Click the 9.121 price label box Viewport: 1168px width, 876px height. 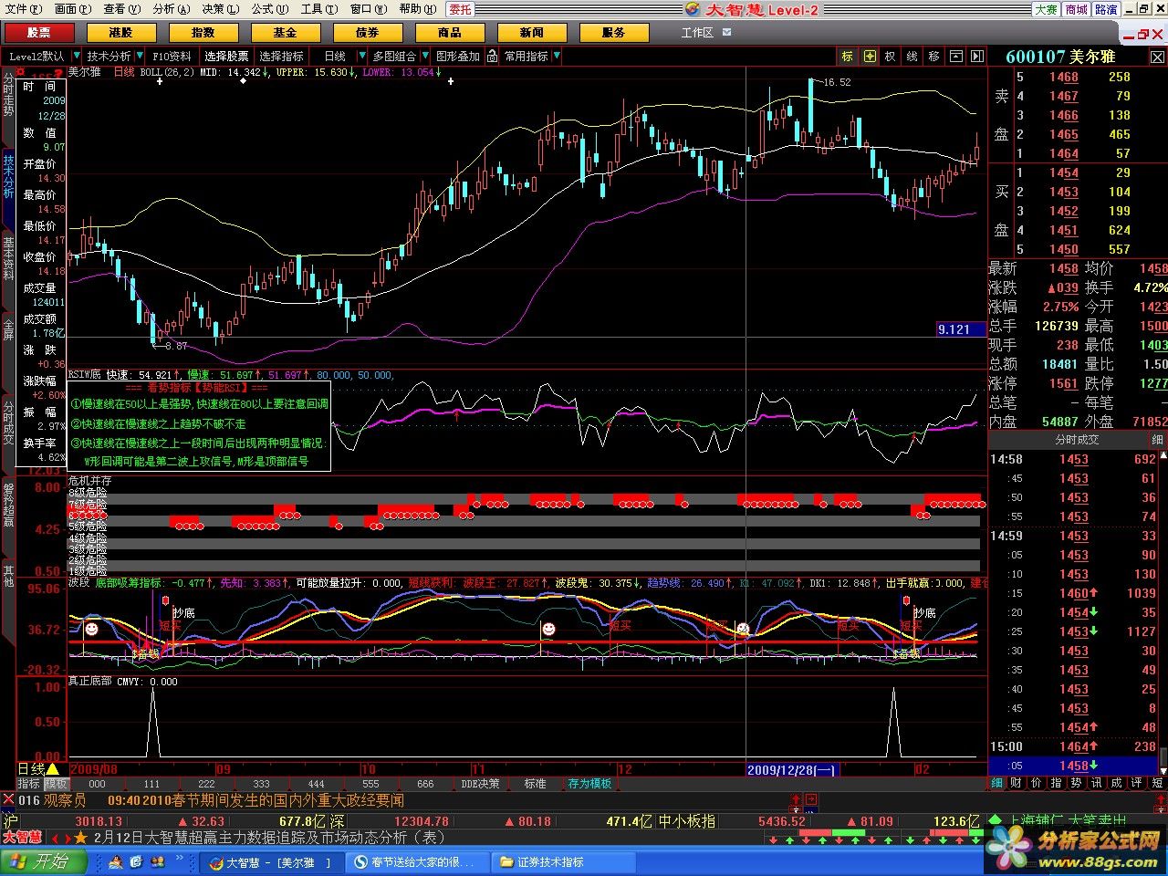(x=961, y=329)
